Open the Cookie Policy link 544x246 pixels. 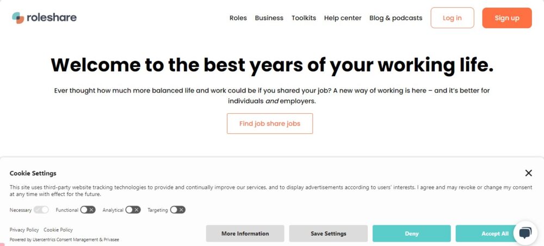pos(58,230)
